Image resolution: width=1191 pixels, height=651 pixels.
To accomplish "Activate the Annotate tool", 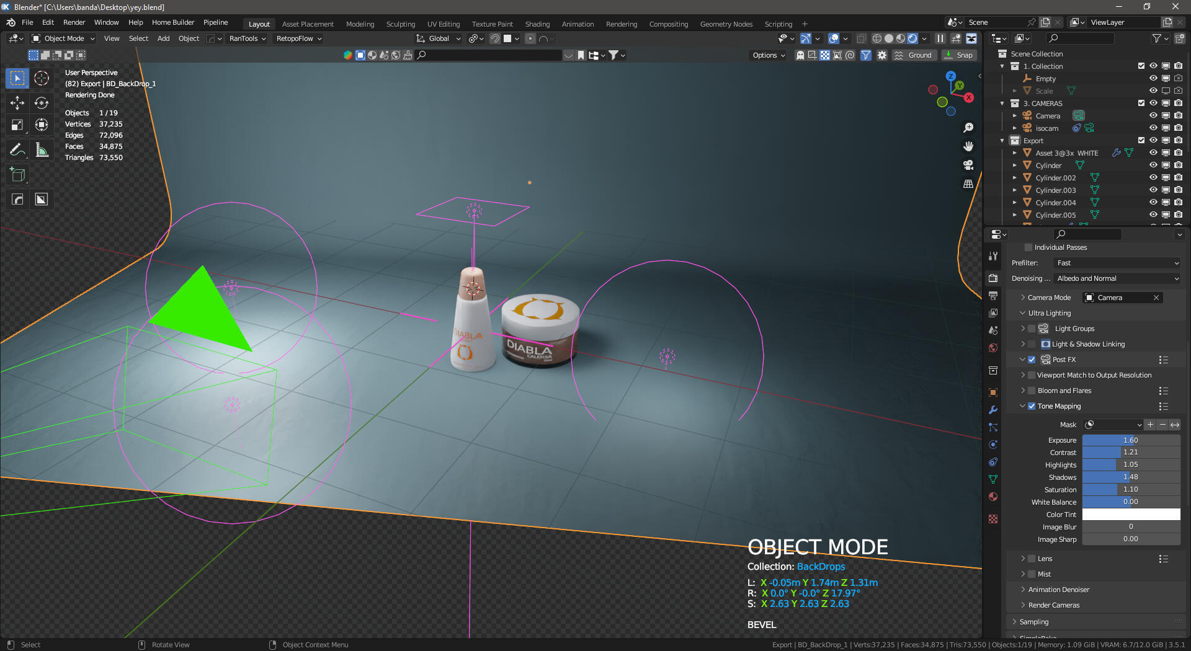I will coord(17,149).
